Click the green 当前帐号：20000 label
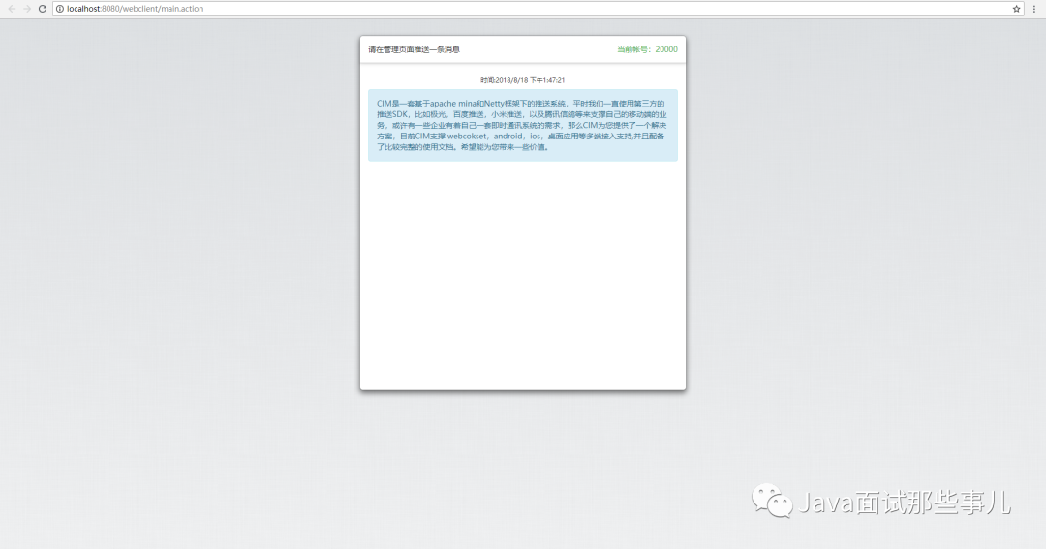This screenshot has height=549, width=1046. click(x=647, y=49)
